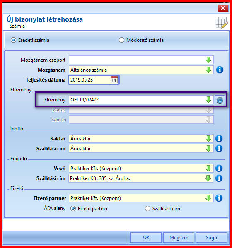This screenshot has height=248, width=232.
Task: Choose the Módosító számla option
Action: tap(121, 40)
